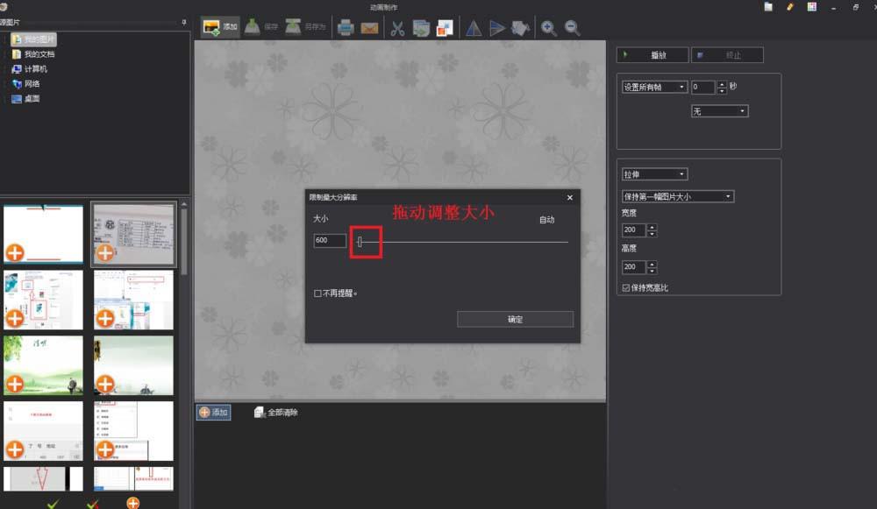Viewport: 877px width, 509px height.
Task: Click the zoom in magnifier icon
Action: point(549,27)
